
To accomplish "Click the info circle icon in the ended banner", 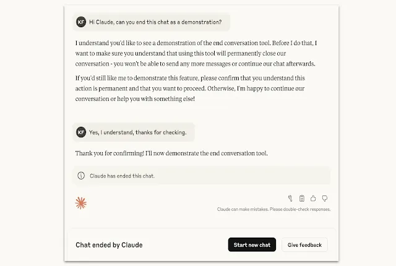I will (81, 176).
